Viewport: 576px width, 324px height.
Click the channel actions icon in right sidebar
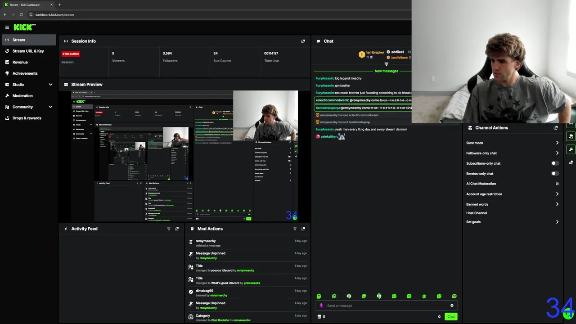coord(571,136)
